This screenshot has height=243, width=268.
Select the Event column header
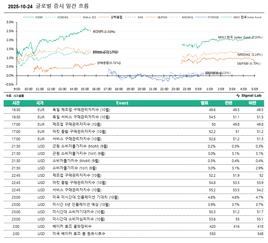122,103
